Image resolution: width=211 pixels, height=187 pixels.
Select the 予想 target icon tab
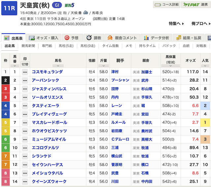[x=67, y=38]
